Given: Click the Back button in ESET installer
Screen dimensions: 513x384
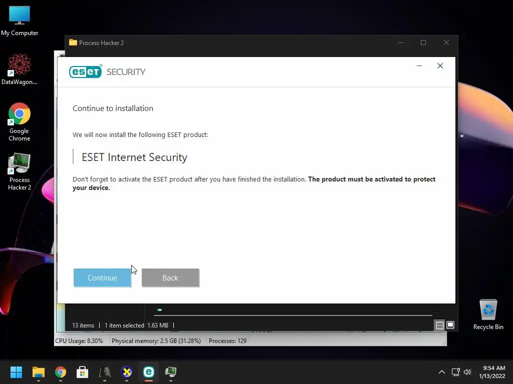Looking at the screenshot, I should (170, 277).
